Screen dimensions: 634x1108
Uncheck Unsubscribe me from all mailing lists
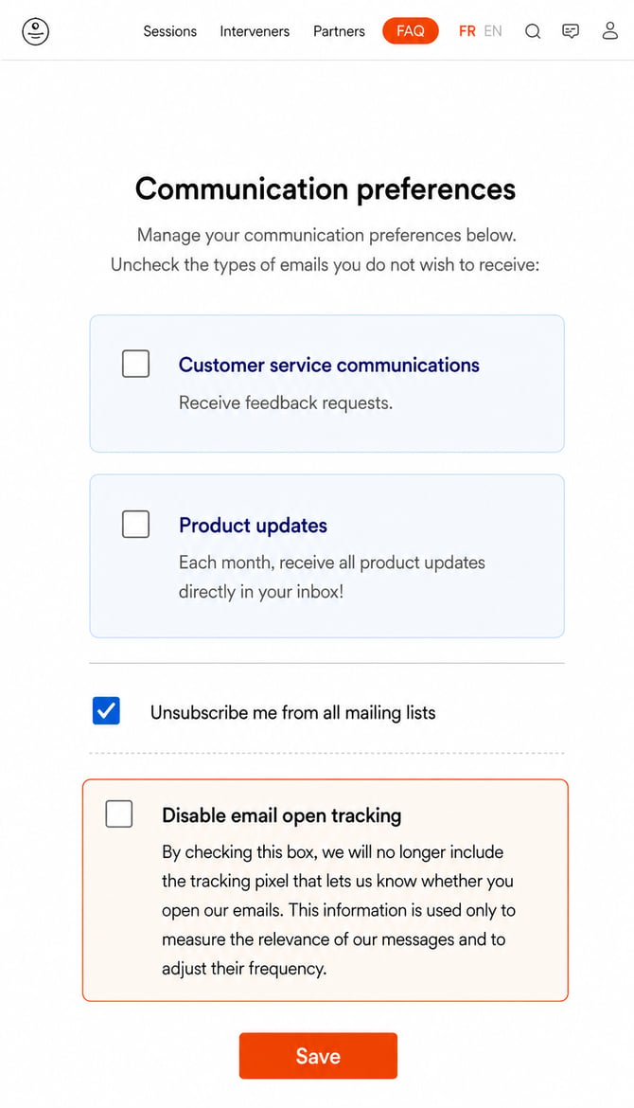tap(106, 711)
